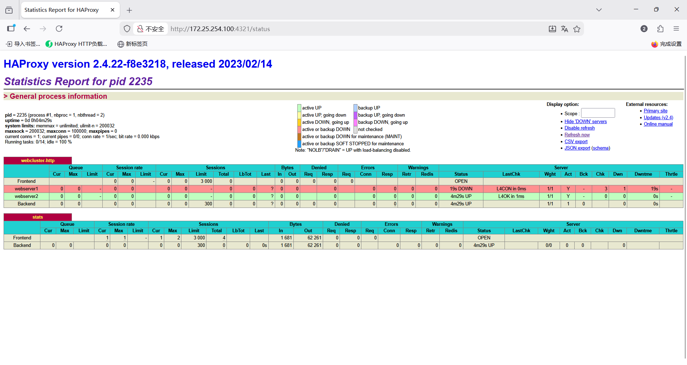
Task: Click the webcluster-http proxy header
Action: tap(38, 161)
